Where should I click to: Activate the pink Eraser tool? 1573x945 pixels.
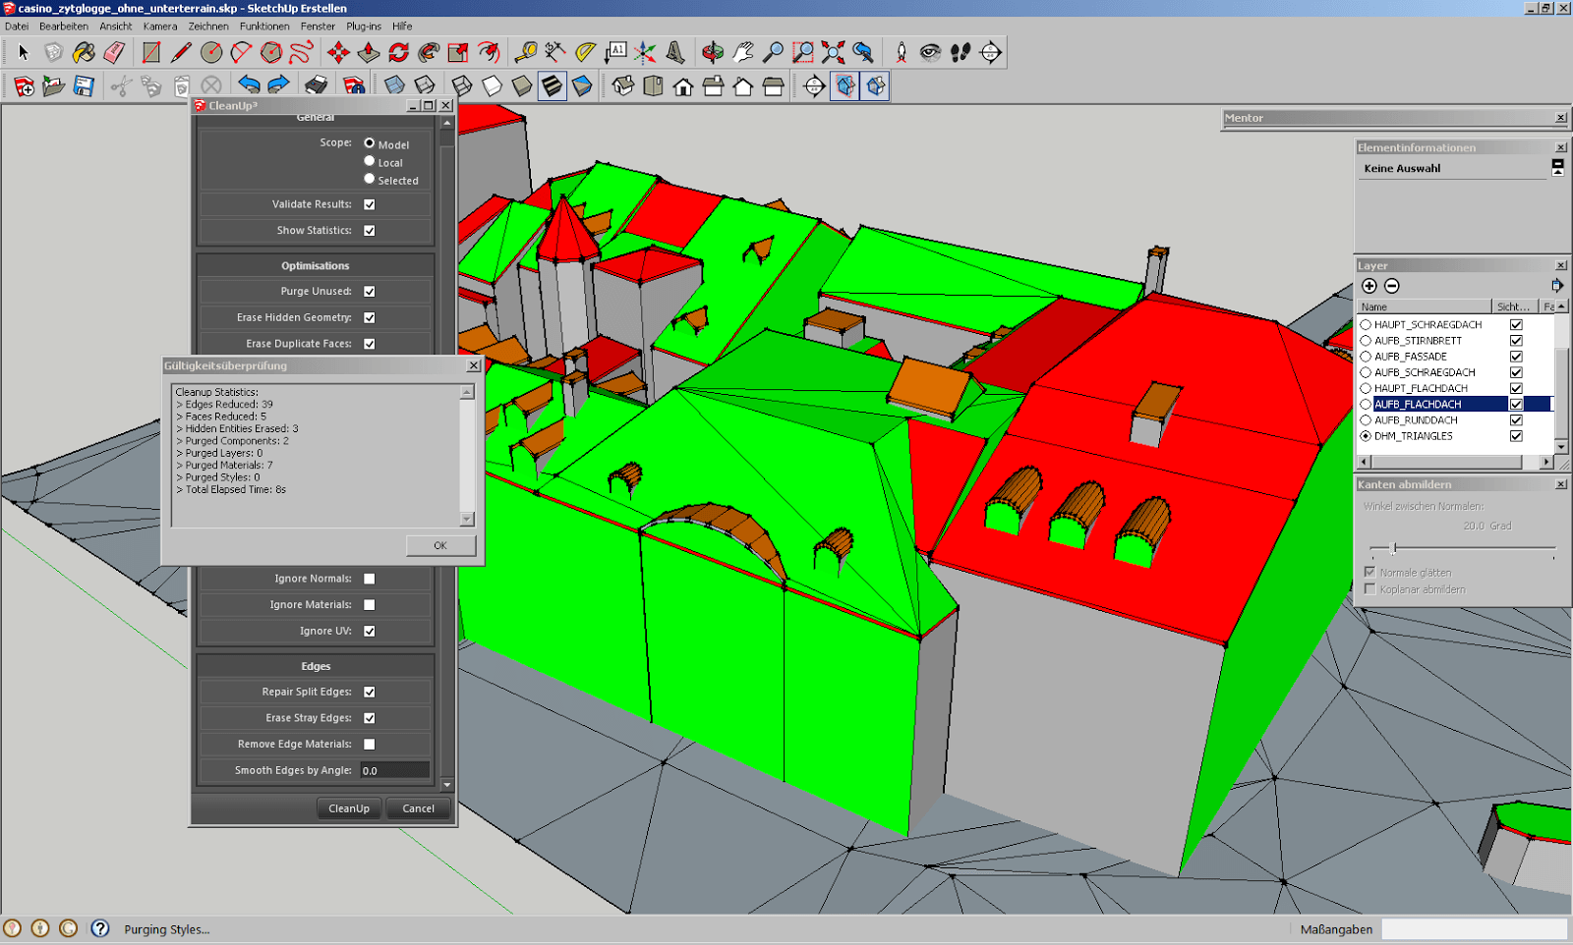pos(114,52)
